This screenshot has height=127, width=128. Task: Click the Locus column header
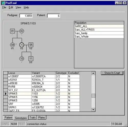pyautogui.click(x=19, y=73)
